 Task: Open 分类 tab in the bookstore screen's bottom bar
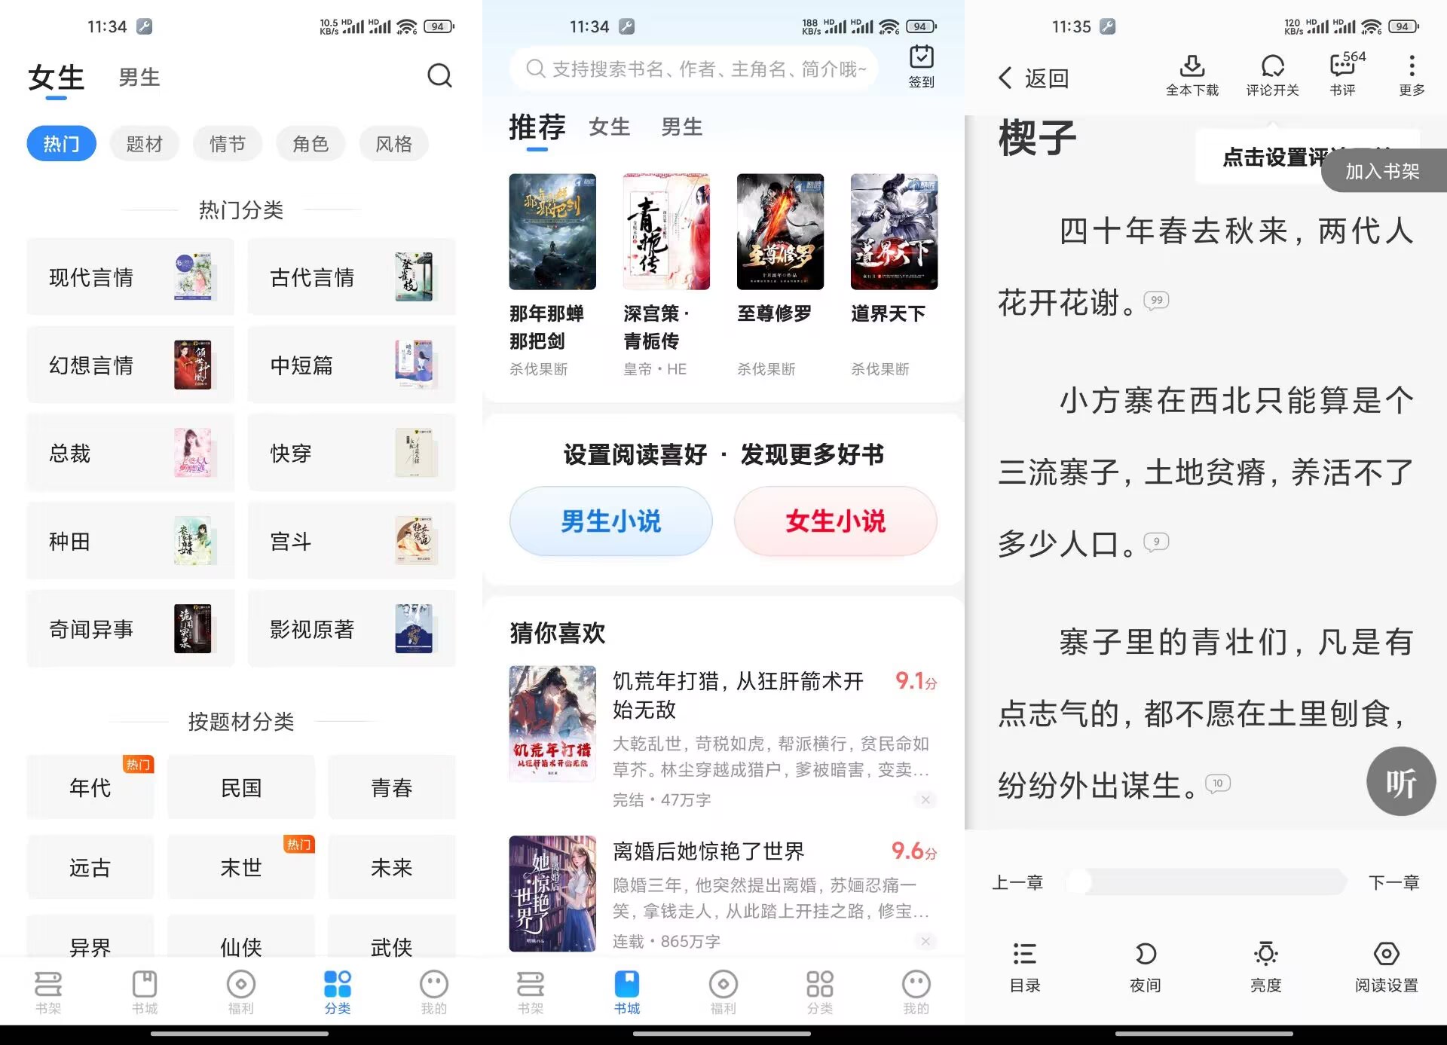[819, 992]
